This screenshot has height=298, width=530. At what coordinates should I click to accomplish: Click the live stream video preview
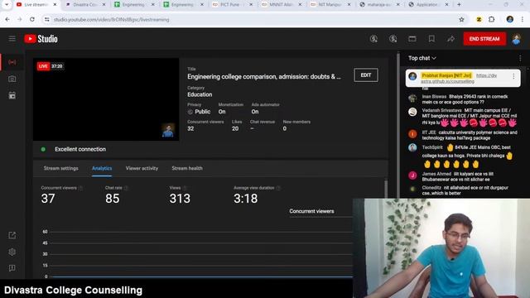106,99
